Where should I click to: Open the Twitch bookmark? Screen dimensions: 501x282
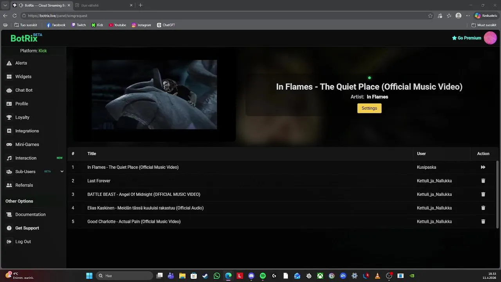click(x=79, y=25)
